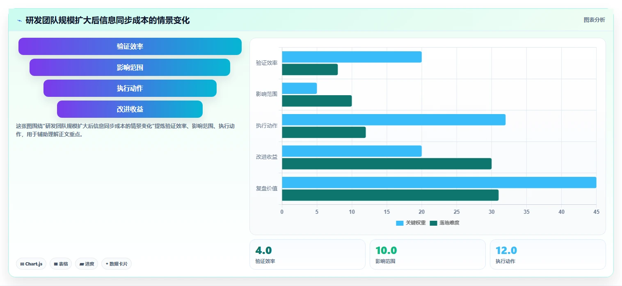This screenshot has height=286, width=622.
Task: Click the 验证效率 关键权重 blue bar
Action: pos(352,57)
